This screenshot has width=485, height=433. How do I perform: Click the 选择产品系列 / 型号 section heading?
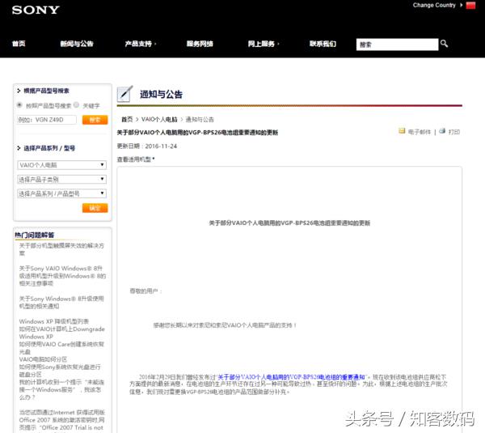click(x=49, y=148)
